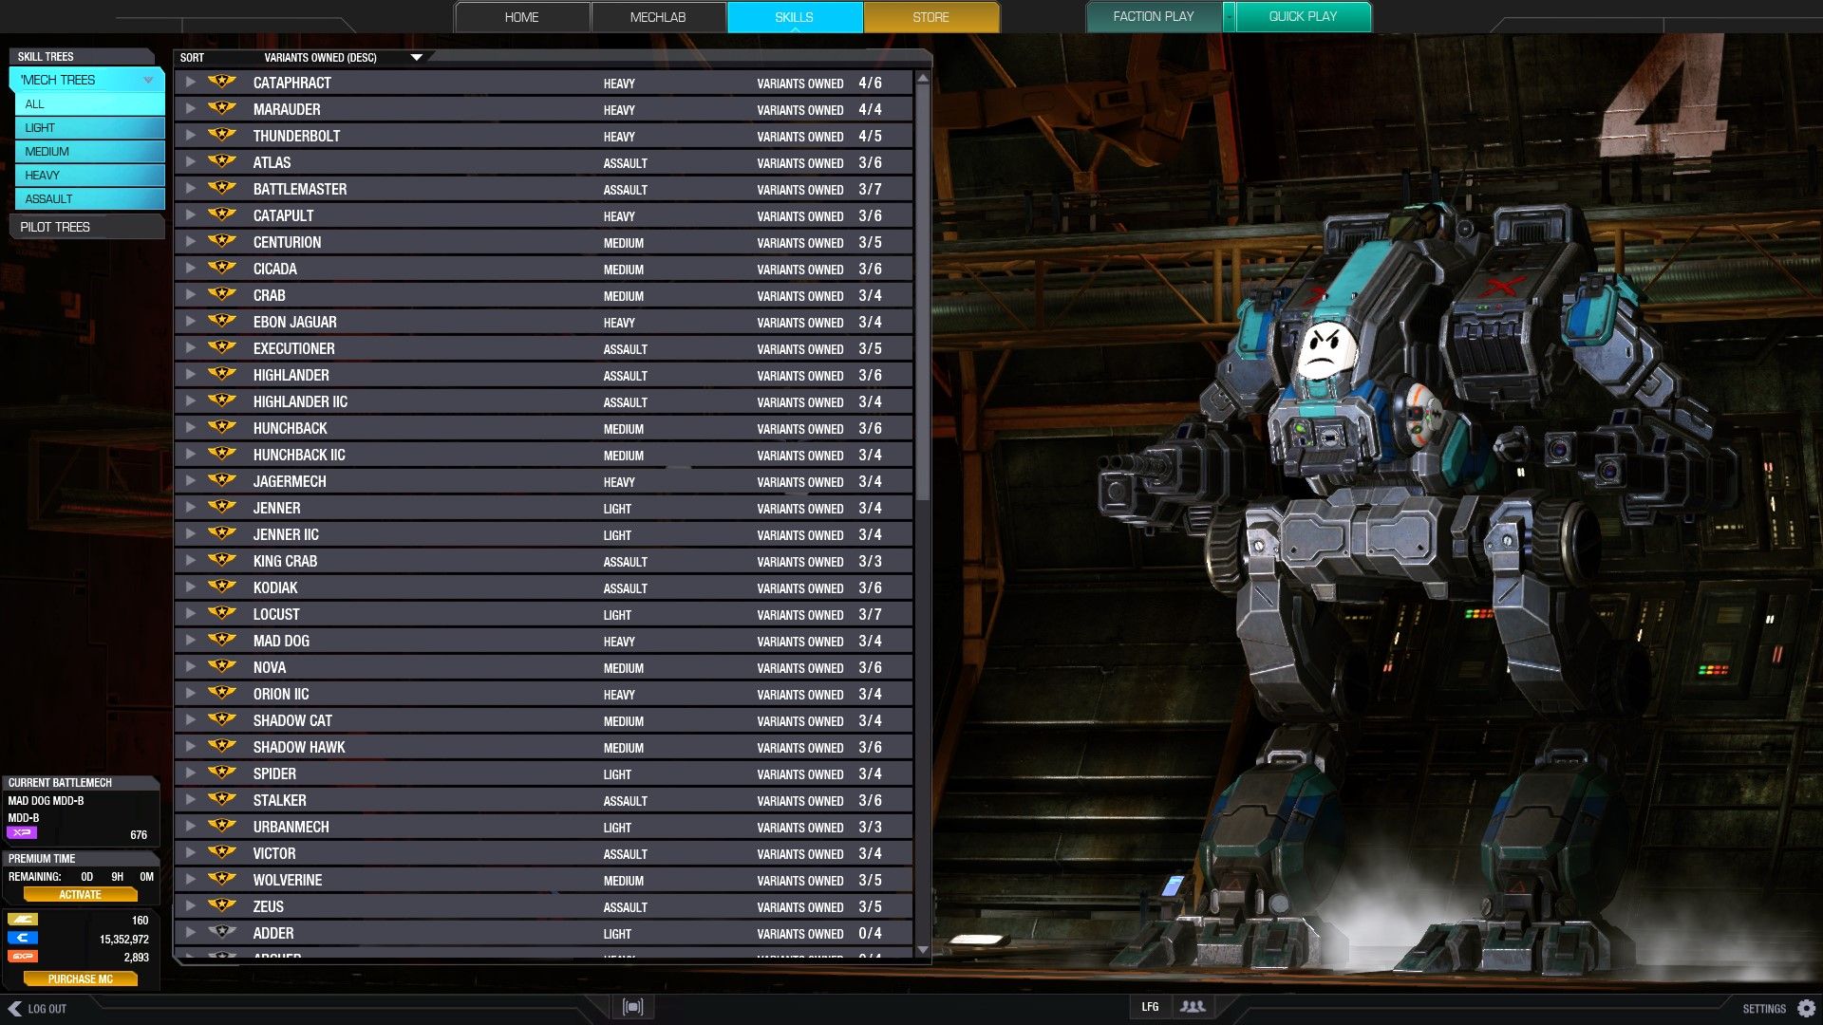1823x1025 pixels.
Task: Open the Faction Play dropdown arrow
Action: (x=1229, y=16)
